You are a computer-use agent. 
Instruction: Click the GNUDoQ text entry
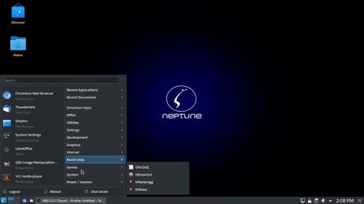(x=142, y=167)
